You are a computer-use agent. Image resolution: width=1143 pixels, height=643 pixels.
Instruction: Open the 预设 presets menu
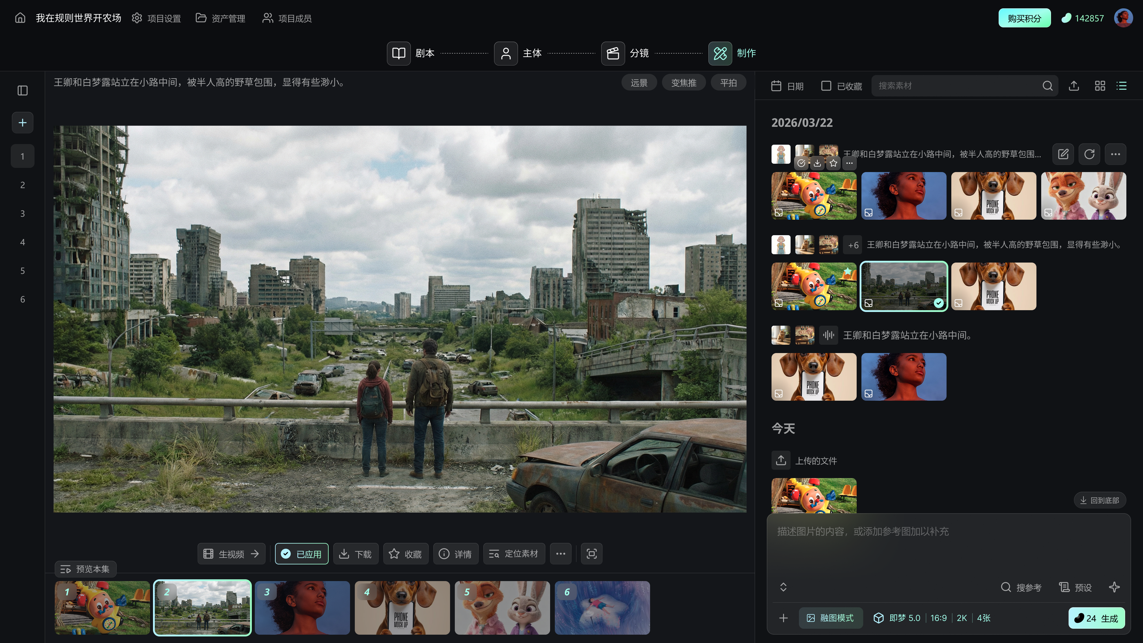pos(1075,588)
